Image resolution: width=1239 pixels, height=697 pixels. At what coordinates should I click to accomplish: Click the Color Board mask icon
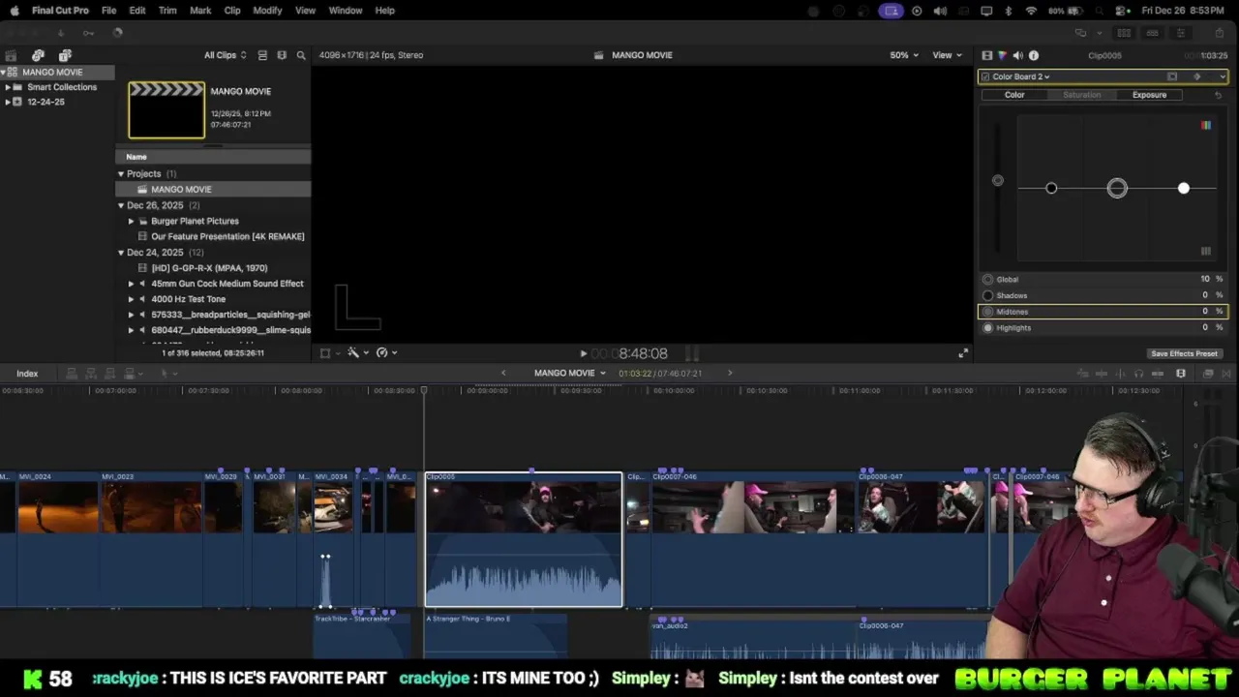[1172, 76]
